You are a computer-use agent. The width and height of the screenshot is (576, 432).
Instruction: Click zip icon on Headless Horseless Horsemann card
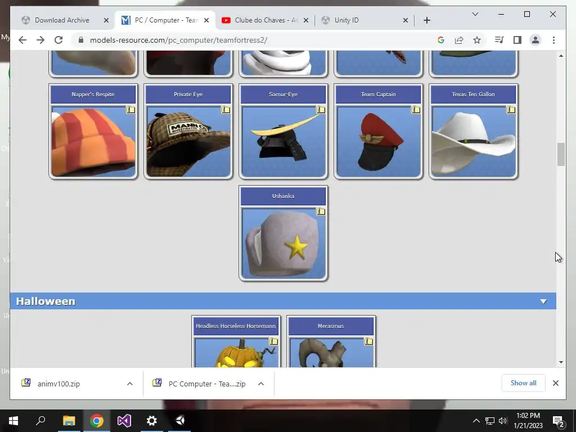coord(274,341)
